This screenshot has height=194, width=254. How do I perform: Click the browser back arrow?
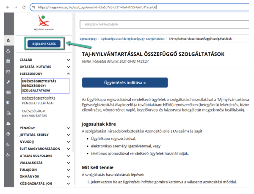8,7
